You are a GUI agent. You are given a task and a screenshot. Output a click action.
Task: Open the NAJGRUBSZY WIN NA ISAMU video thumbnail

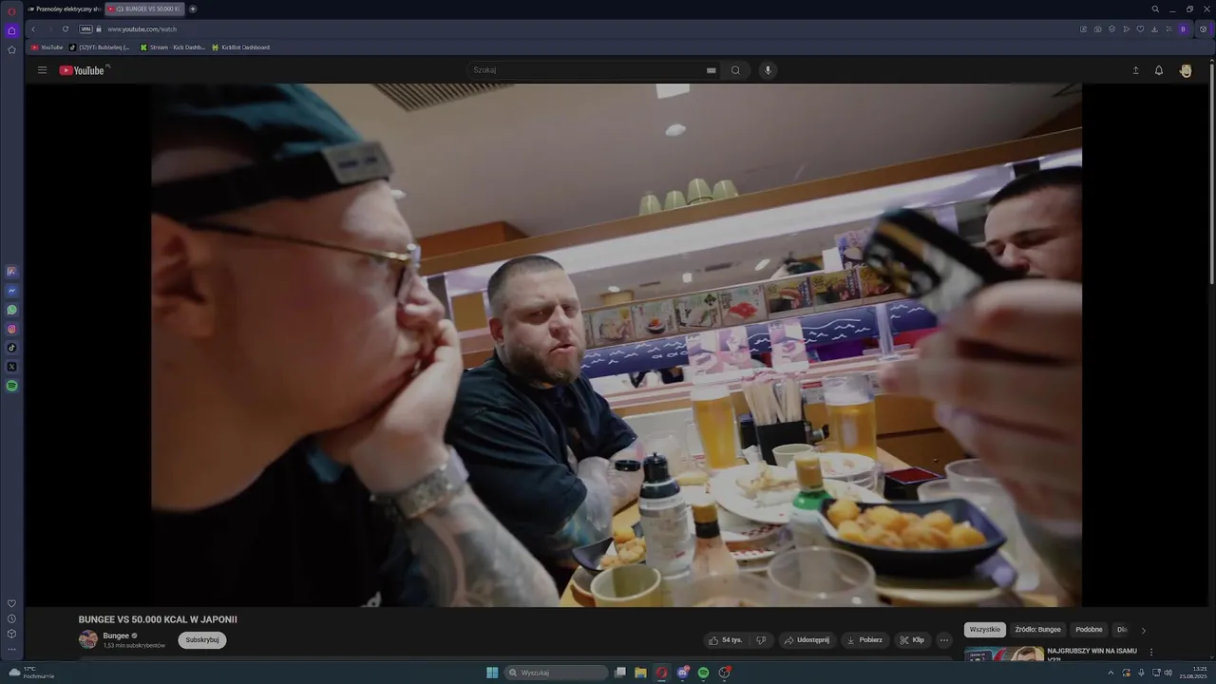tap(1004, 655)
